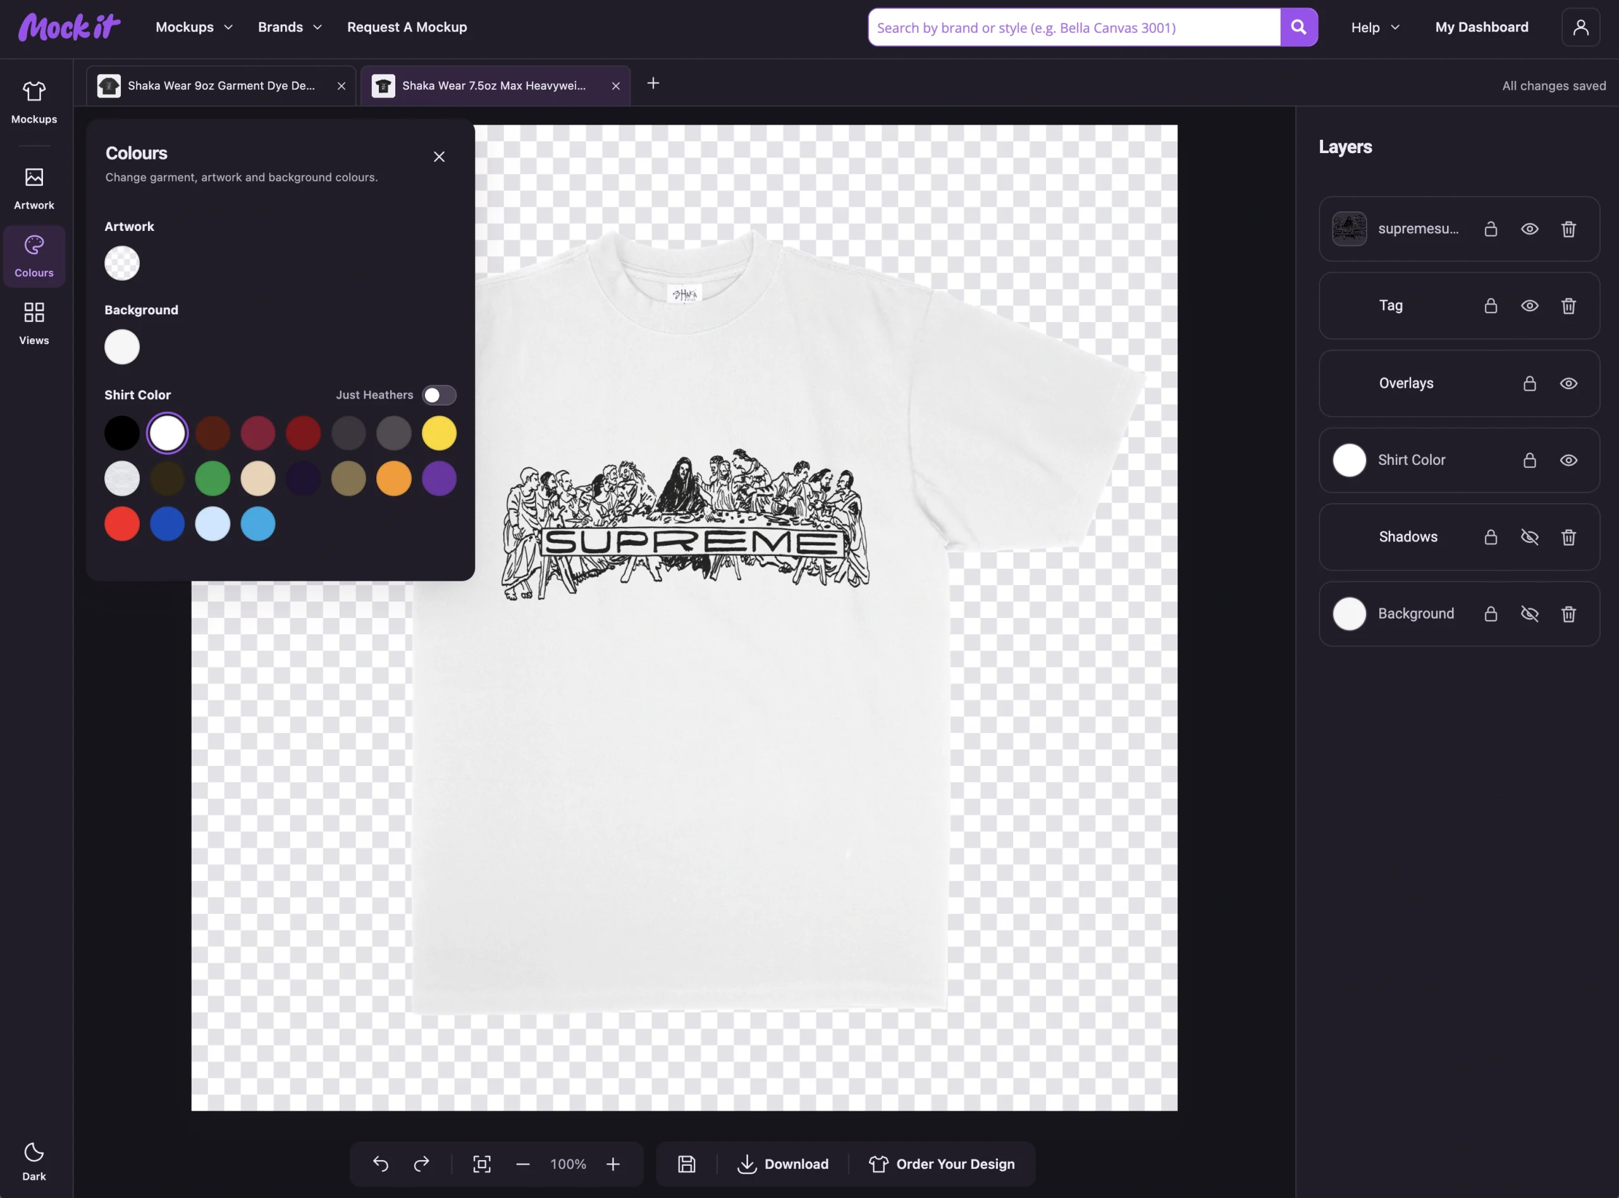1619x1198 pixels.
Task: Toggle visibility of Shirt Color layer
Action: point(1568,460)
